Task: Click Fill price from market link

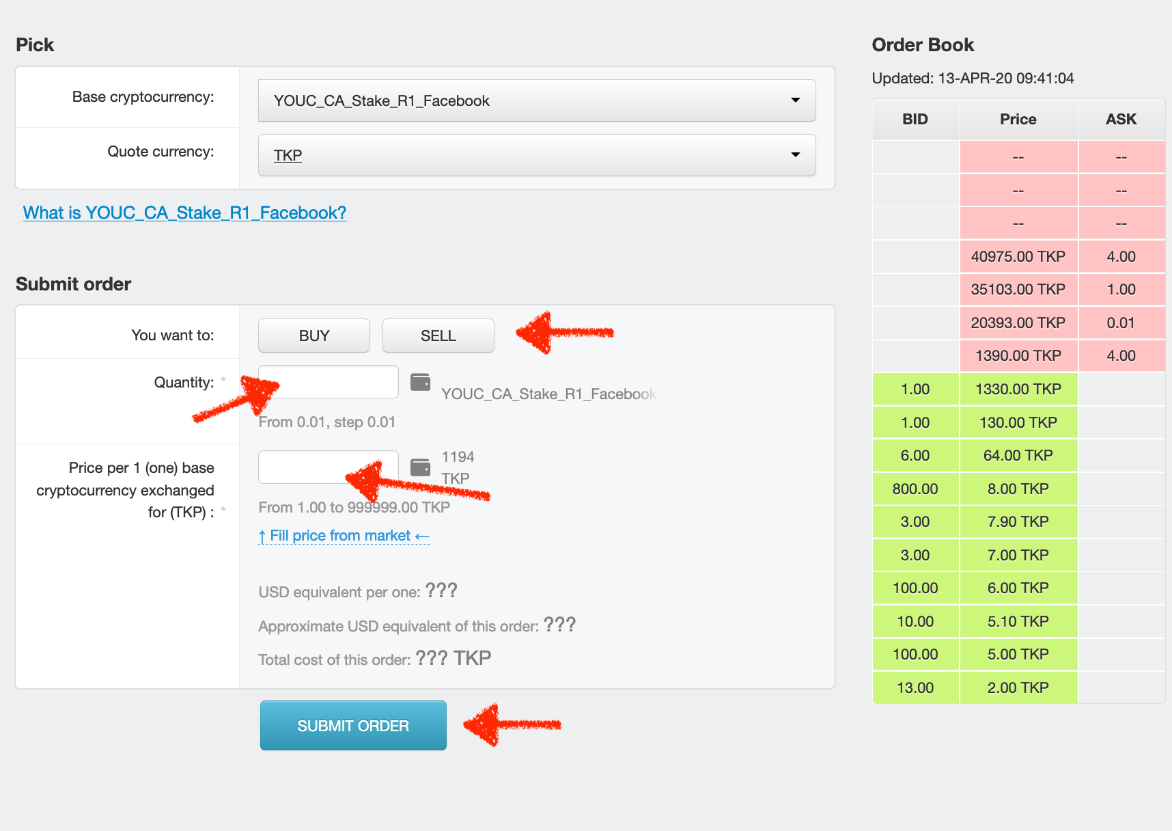Action: click(344, 536)
